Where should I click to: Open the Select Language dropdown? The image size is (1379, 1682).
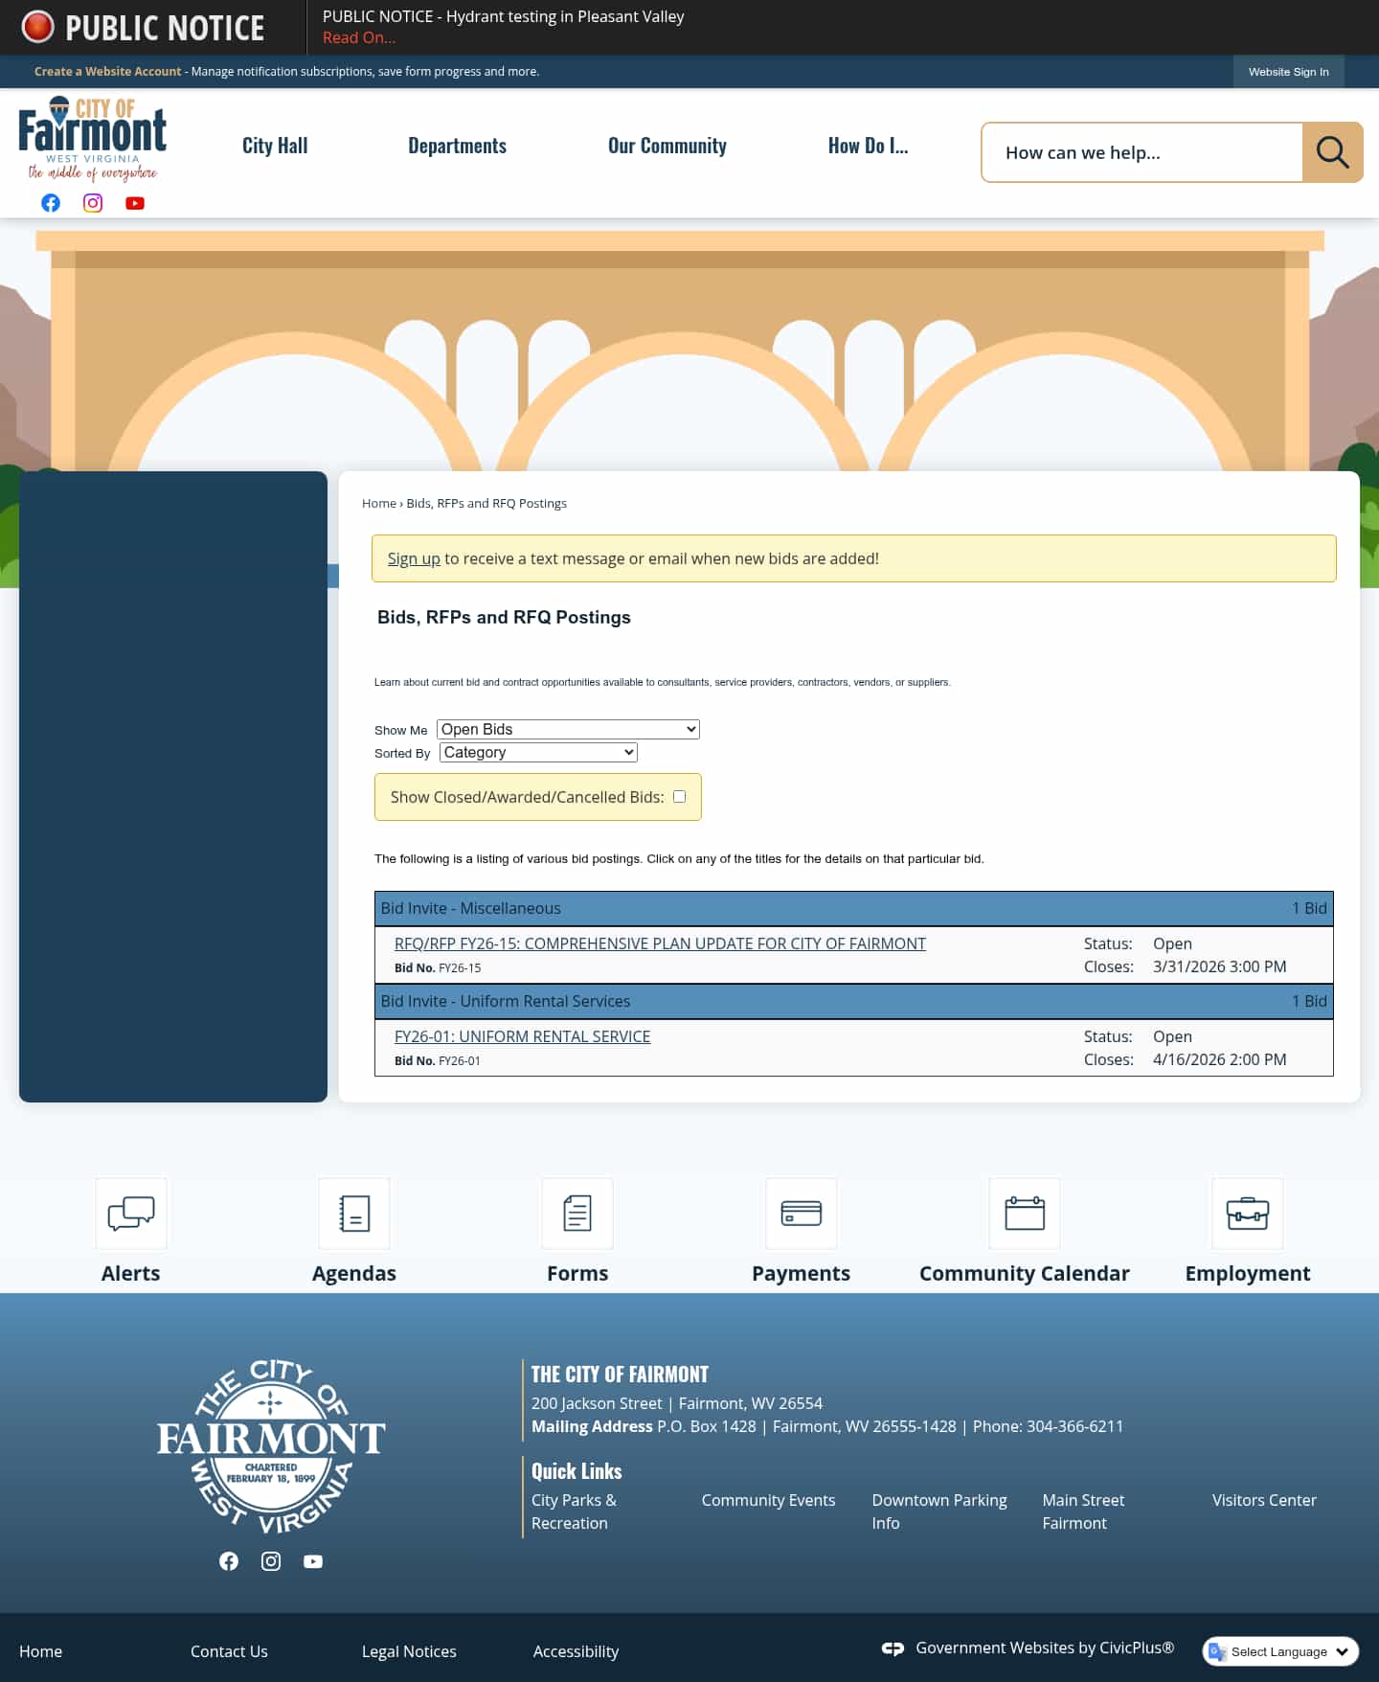(1280, 1651)
